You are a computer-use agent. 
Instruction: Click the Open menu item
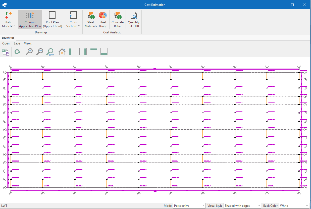6,43
